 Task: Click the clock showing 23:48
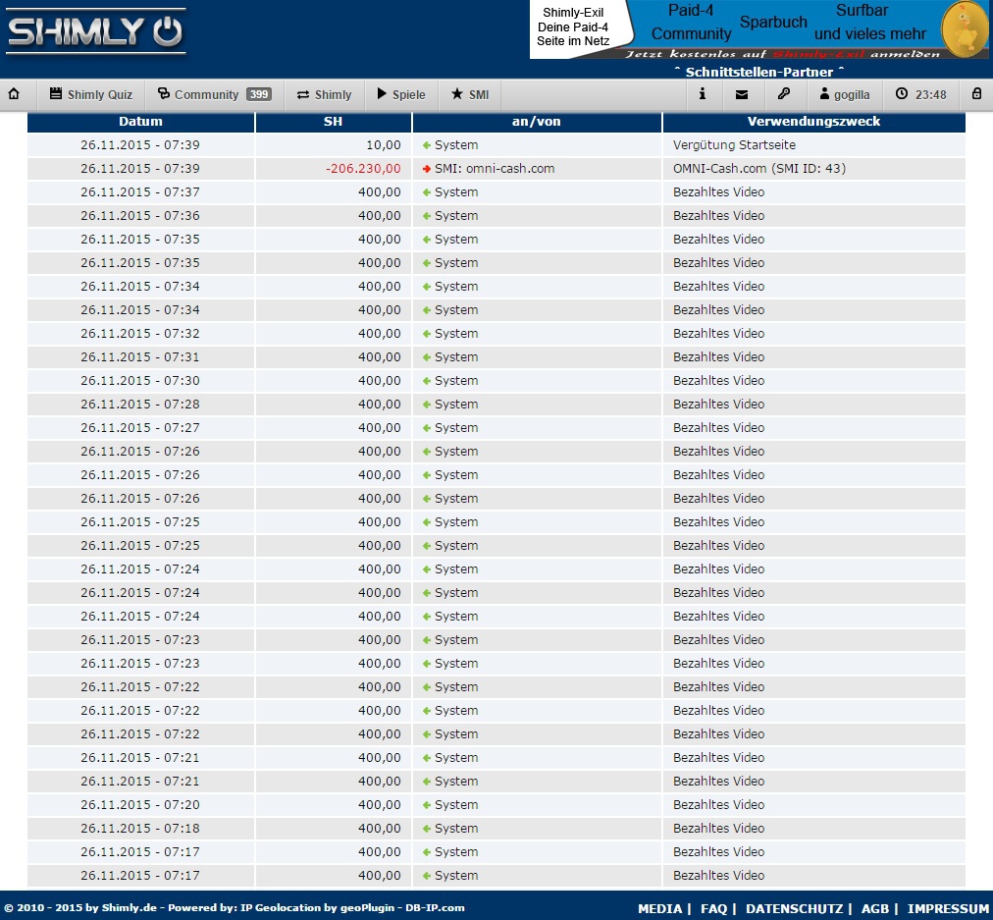(x=920, y=94)
